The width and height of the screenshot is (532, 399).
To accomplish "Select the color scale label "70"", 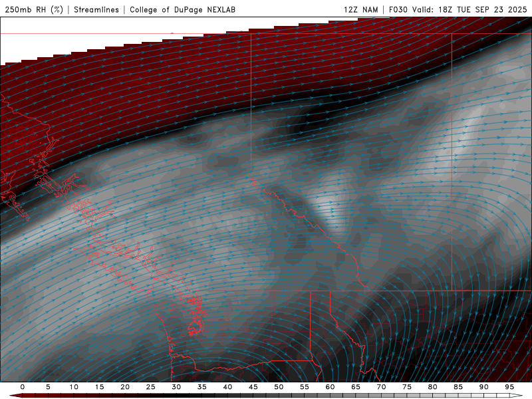I will [x=381, y=387].
